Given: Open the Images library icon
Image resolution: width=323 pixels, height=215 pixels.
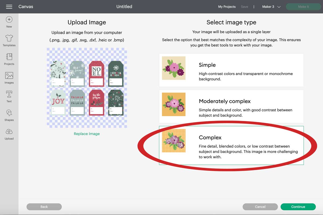Looking at the screenshot, I should pyautogui.click(x=9, y=76).
